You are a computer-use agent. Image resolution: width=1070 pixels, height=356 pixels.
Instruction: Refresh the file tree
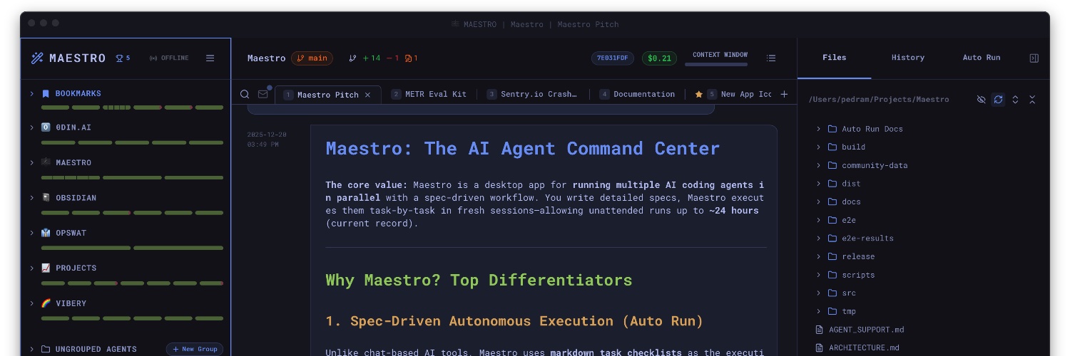999,100
